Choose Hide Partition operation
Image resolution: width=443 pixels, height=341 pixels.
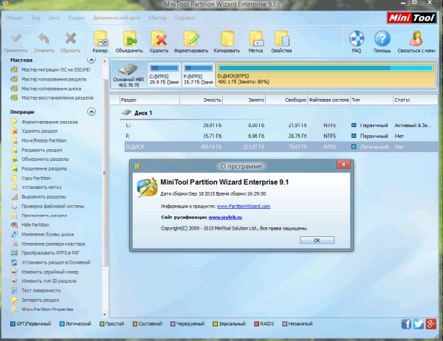[35, 225]
